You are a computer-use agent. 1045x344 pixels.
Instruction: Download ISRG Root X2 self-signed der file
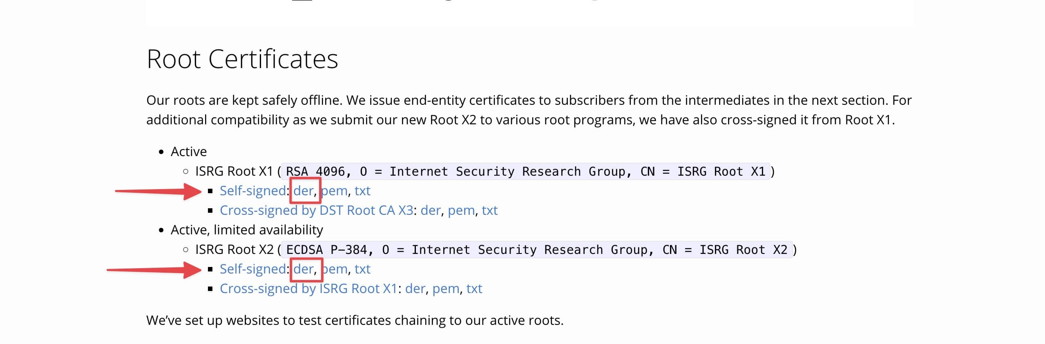304,269
